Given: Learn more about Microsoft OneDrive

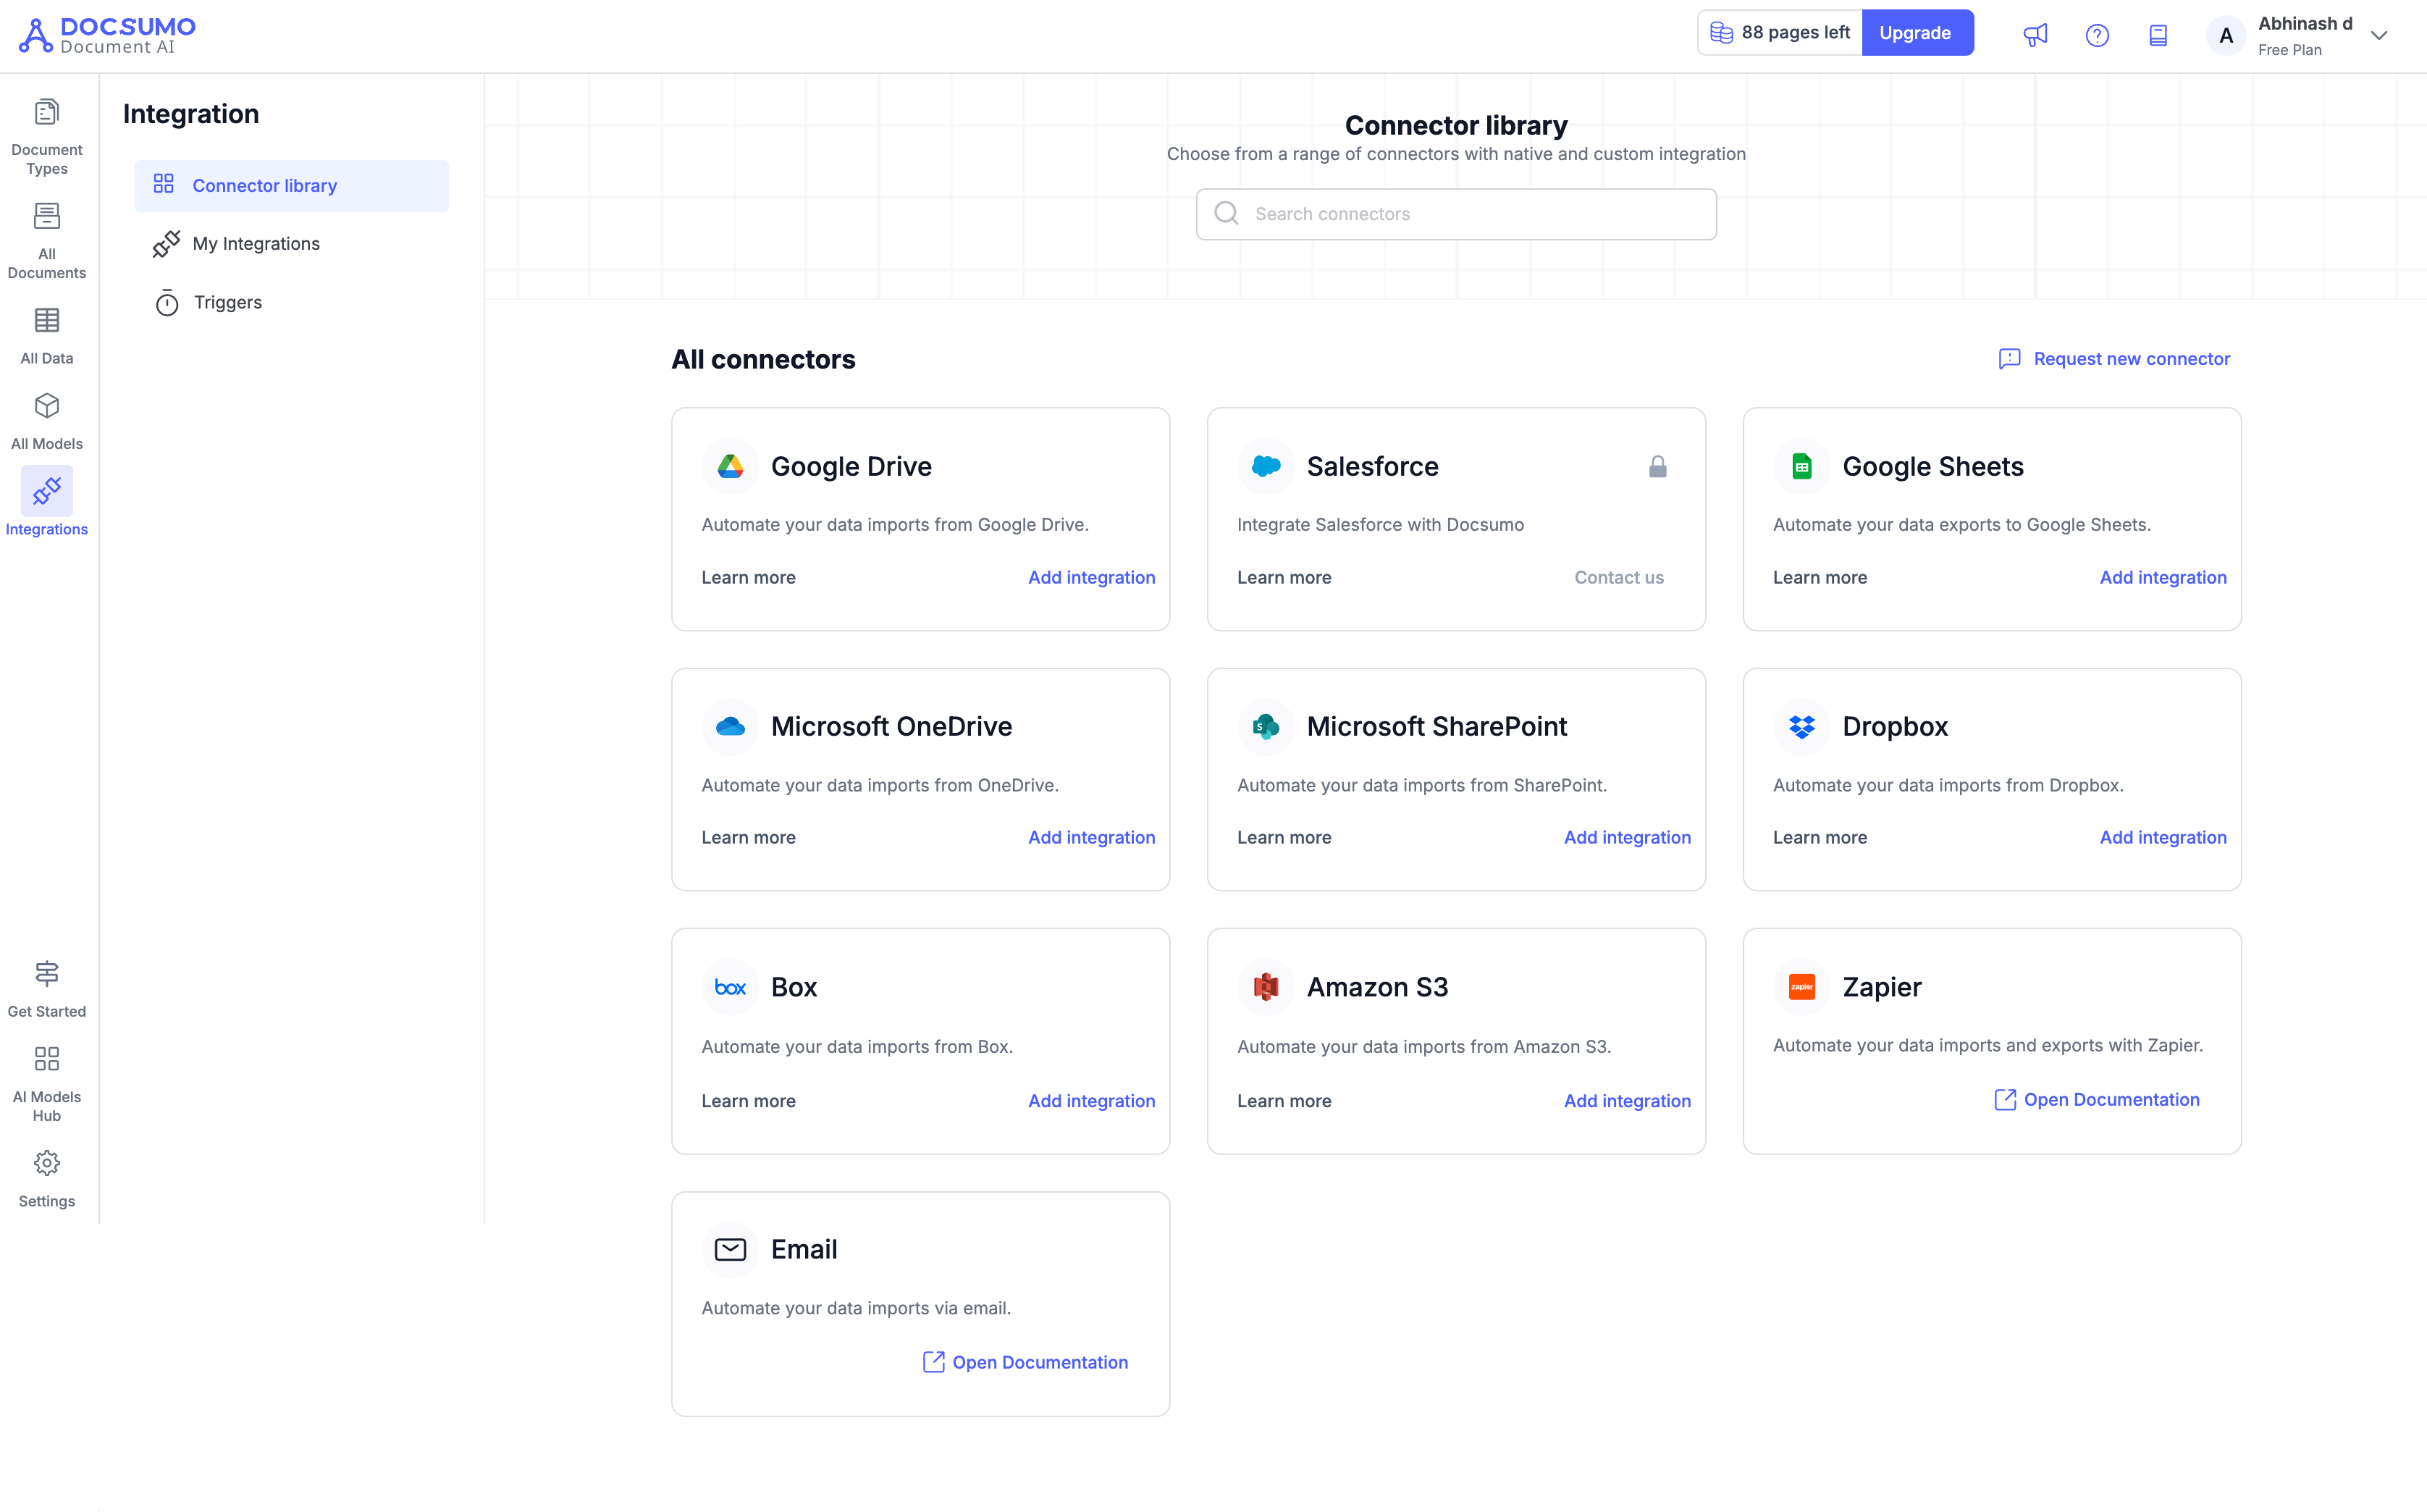Looking at the screenshot, I should [x=749, y=837].
